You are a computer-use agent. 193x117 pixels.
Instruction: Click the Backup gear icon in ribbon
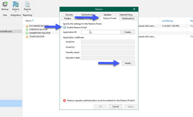pyautogui.click(x=5, y=4)
